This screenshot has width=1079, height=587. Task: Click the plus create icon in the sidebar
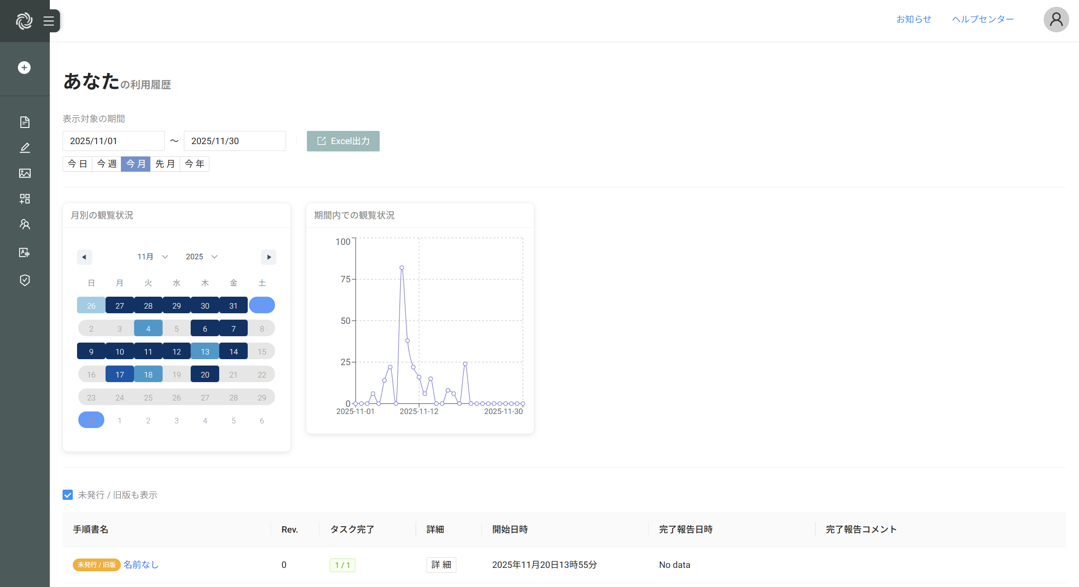[24, 68]
